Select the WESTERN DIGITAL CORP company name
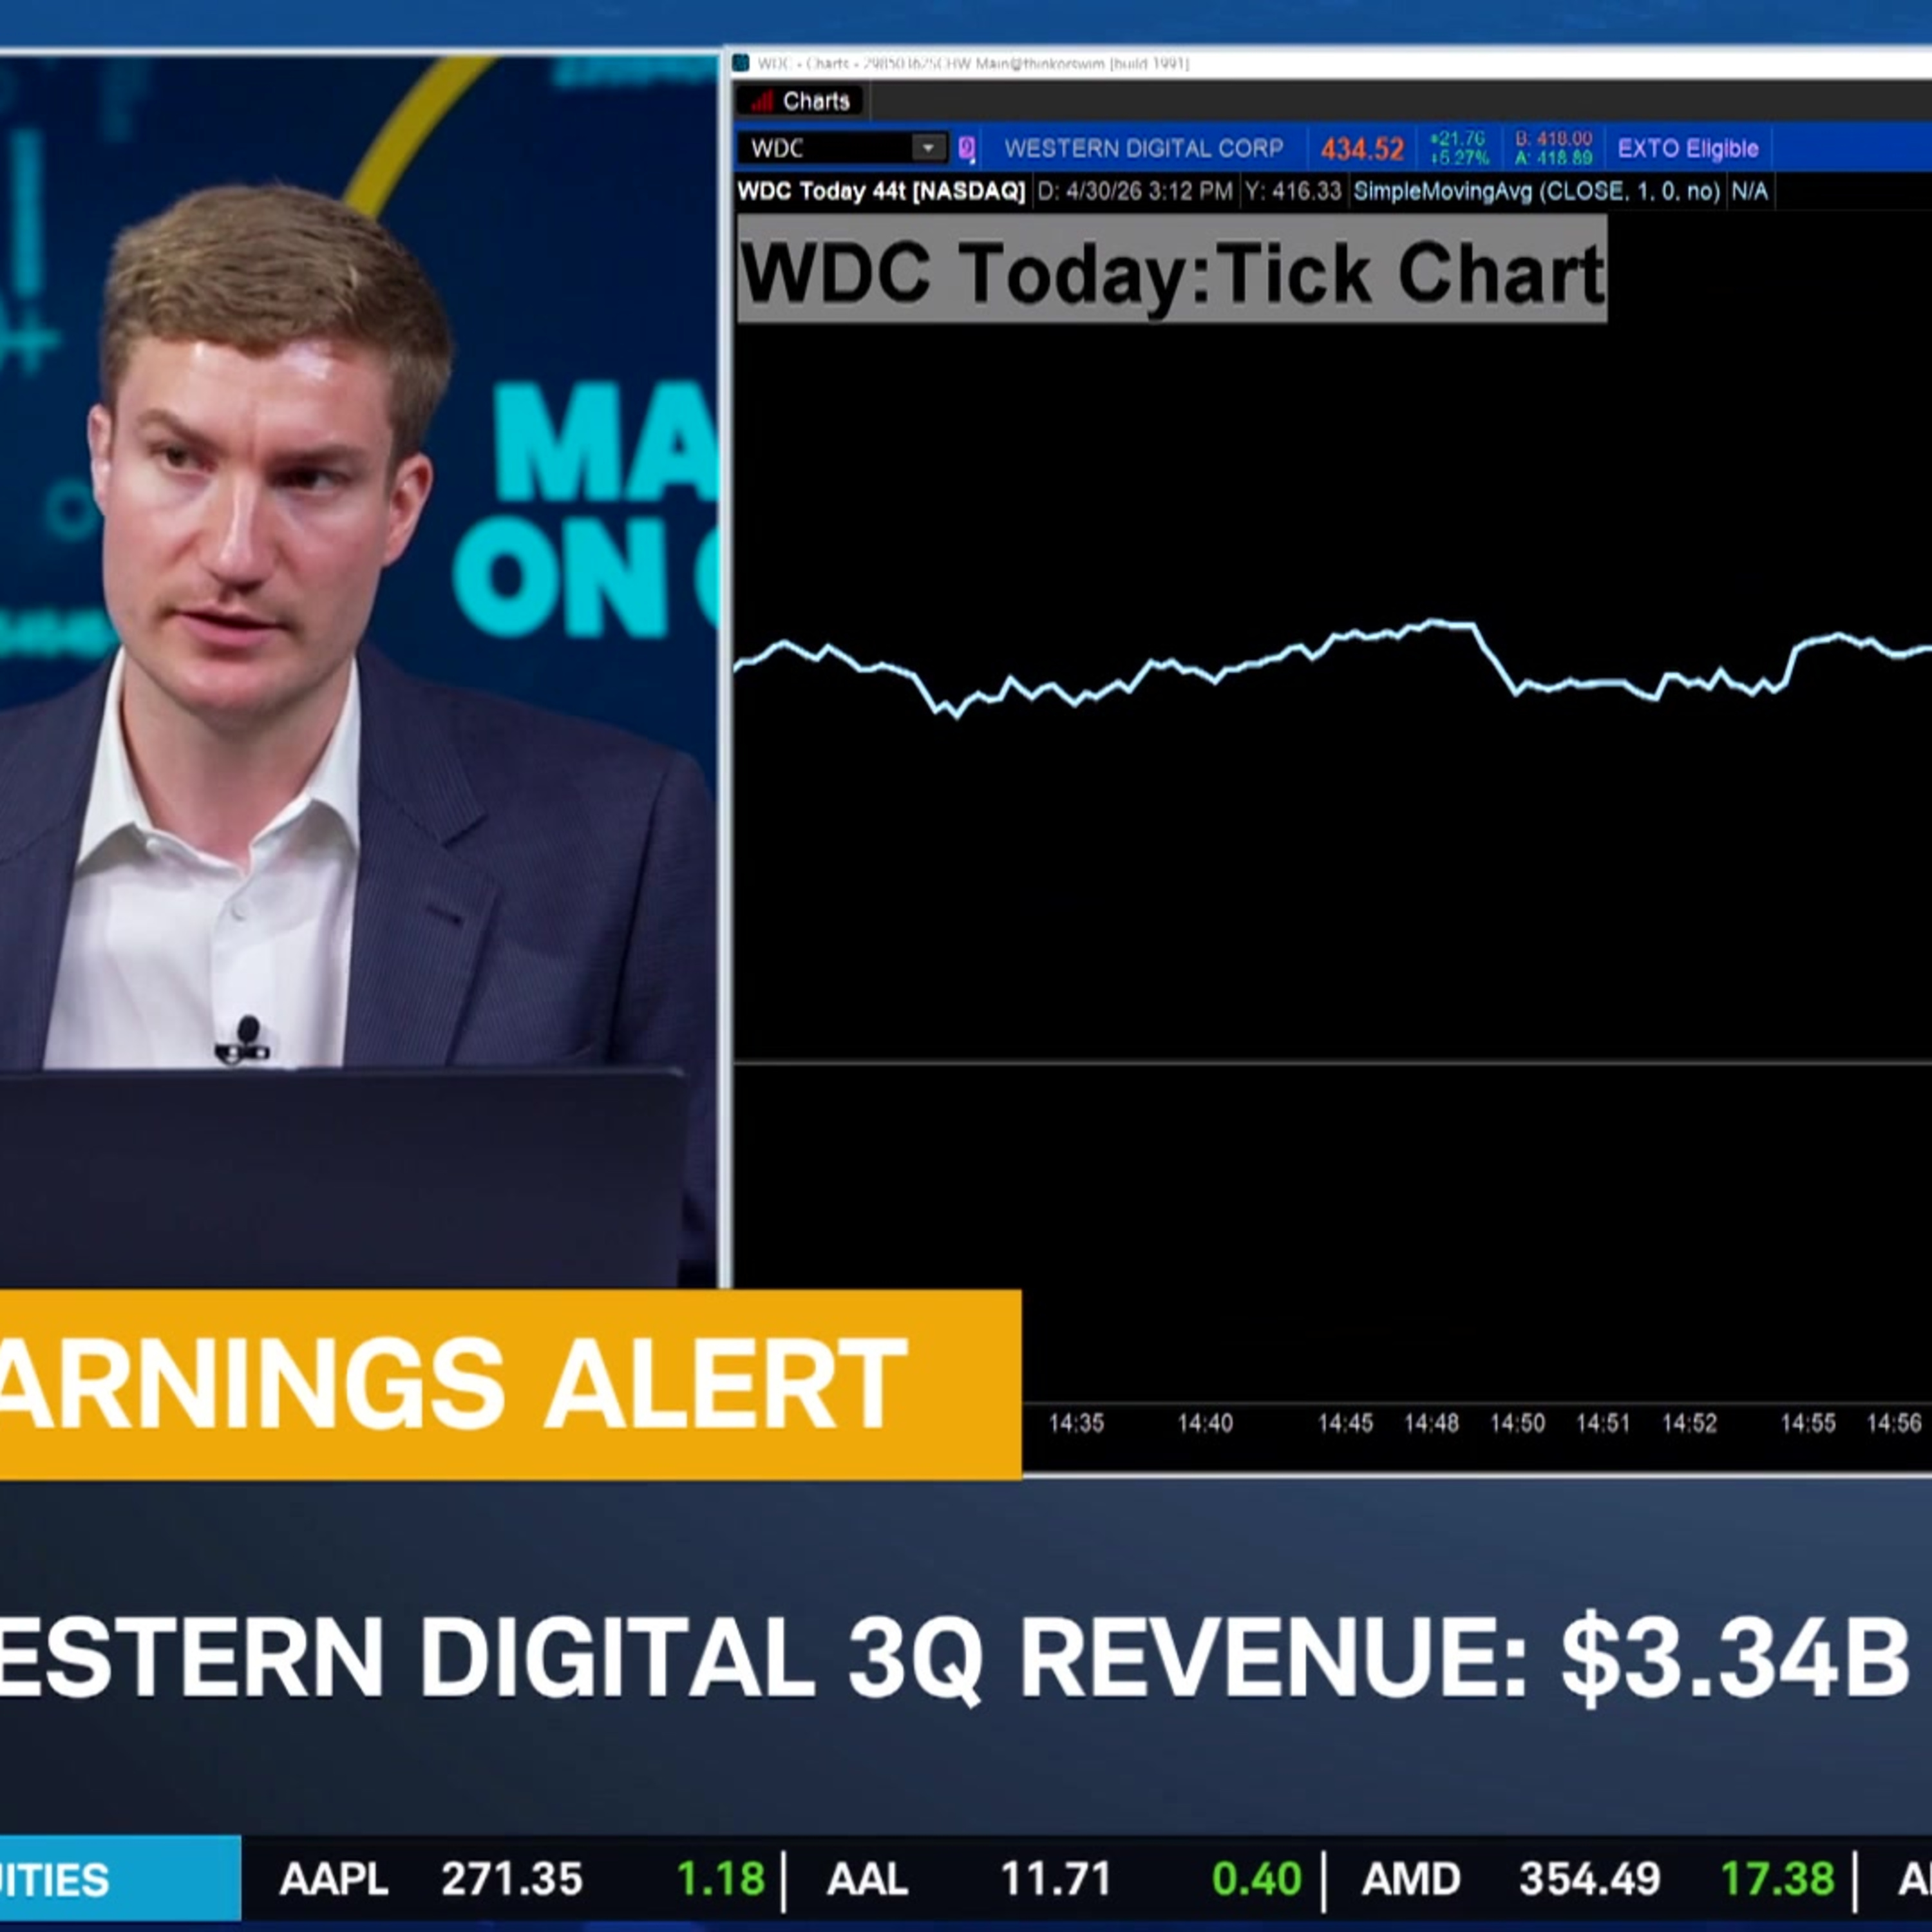Screen dimensions: 1932x1932 pyautogui.click(x=1143, y=148)
